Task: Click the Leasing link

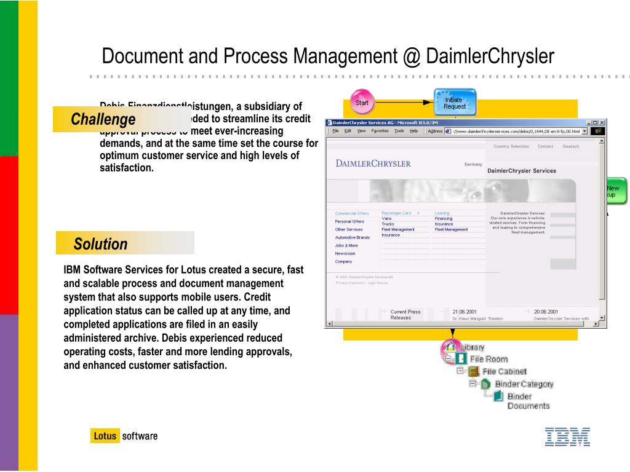Action: pos(442,213)
